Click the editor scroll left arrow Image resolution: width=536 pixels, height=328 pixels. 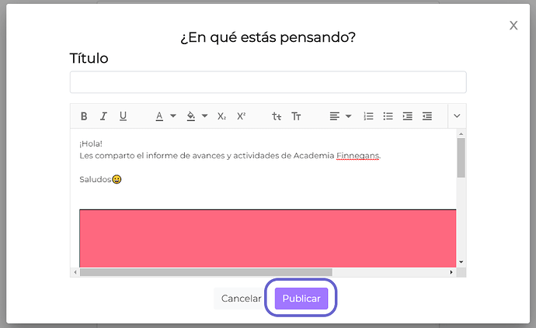click(75, 272)
